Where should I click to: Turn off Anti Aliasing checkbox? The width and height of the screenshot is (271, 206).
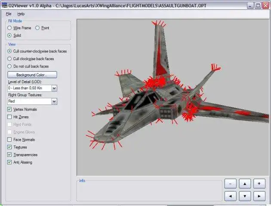[9, 162]
